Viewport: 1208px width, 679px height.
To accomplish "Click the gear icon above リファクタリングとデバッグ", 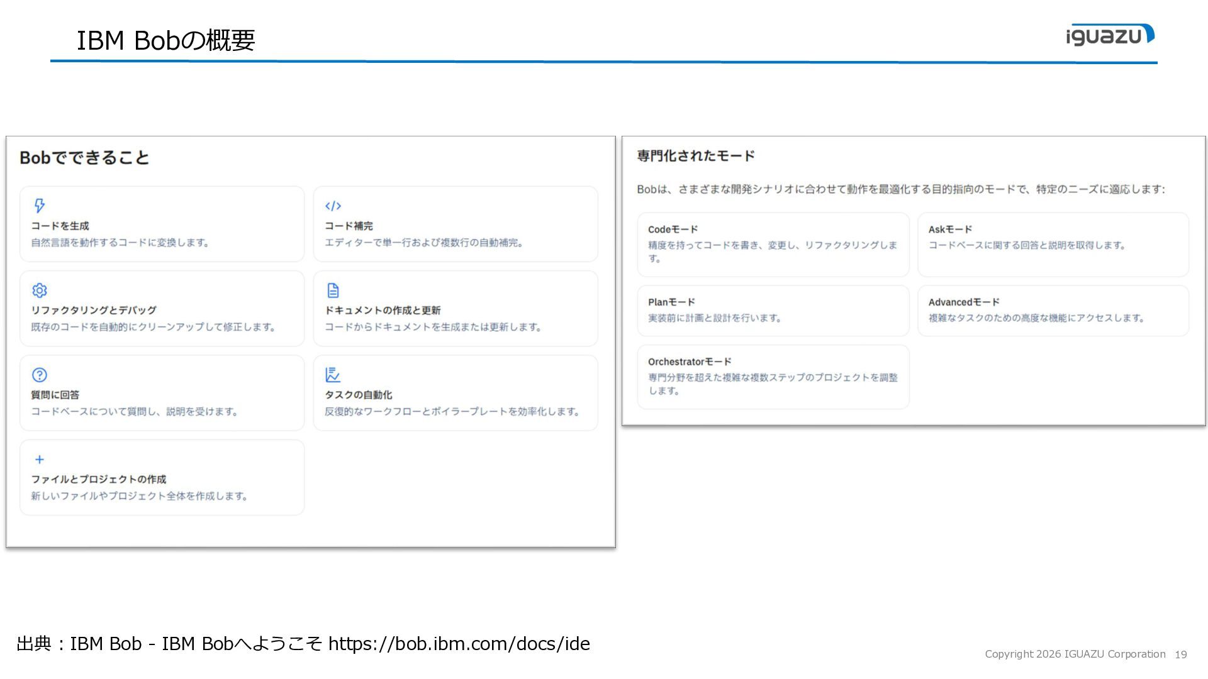I will [x=40, y=290].
